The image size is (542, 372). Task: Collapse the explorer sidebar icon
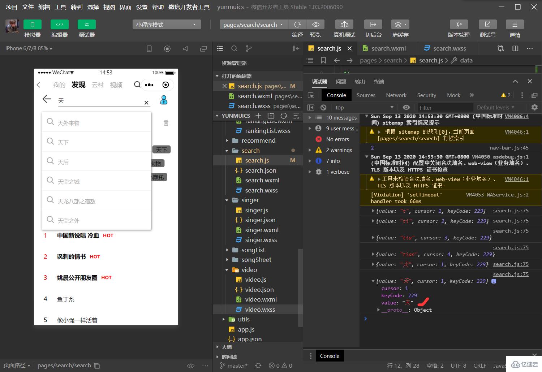point(296,48)
